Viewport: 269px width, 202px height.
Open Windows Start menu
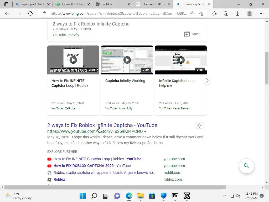[82, 196]
